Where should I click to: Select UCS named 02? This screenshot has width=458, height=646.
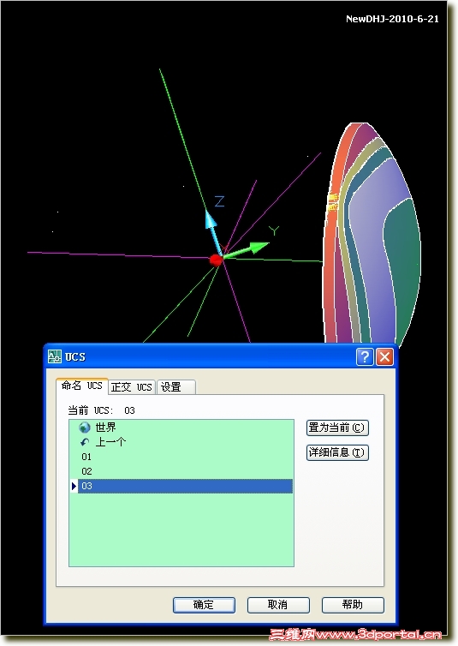pyautogui.click(x=86, y=471)
